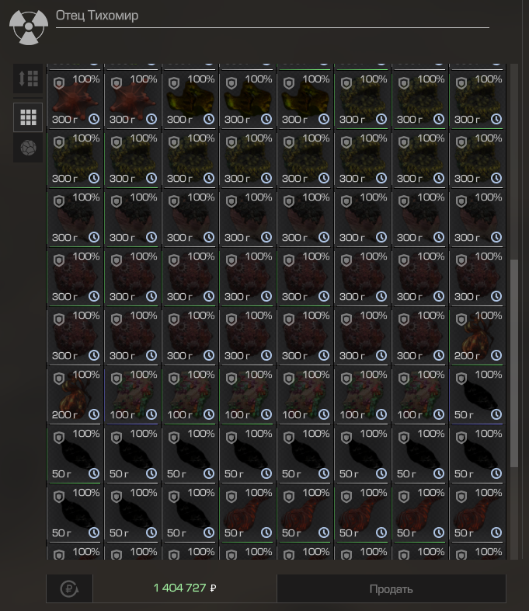
Task: Select the second red star-shaped 300 г artifact
Action: (131, 100)
